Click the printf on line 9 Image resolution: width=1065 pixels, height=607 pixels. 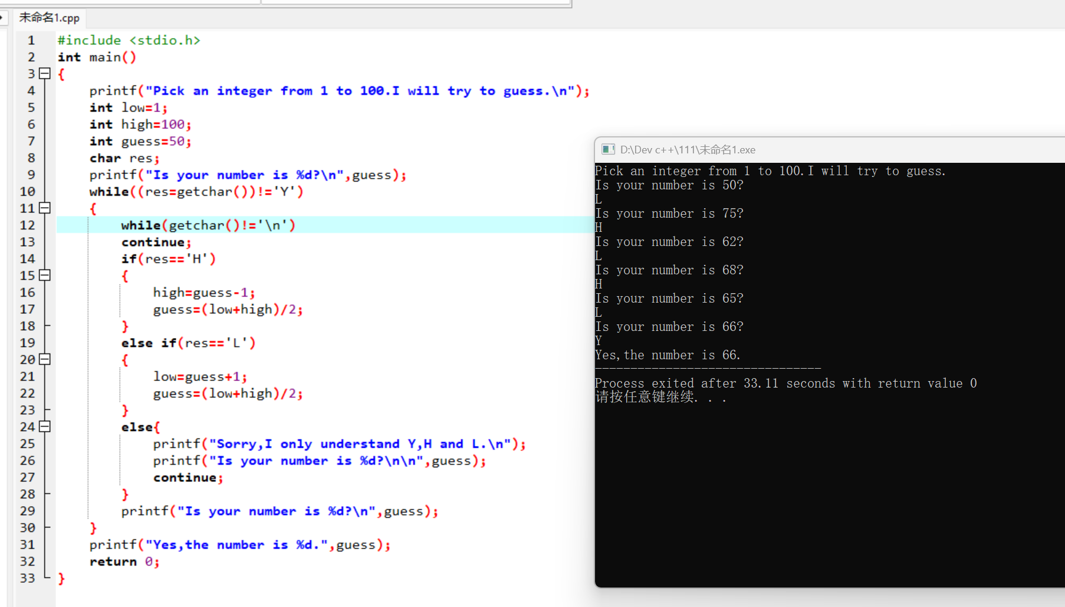pos(248,175)
